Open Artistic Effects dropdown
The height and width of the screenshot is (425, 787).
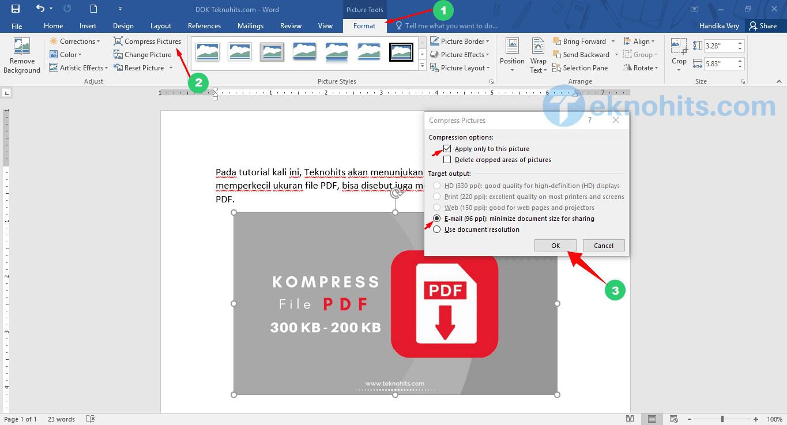(x=78, y=68)
